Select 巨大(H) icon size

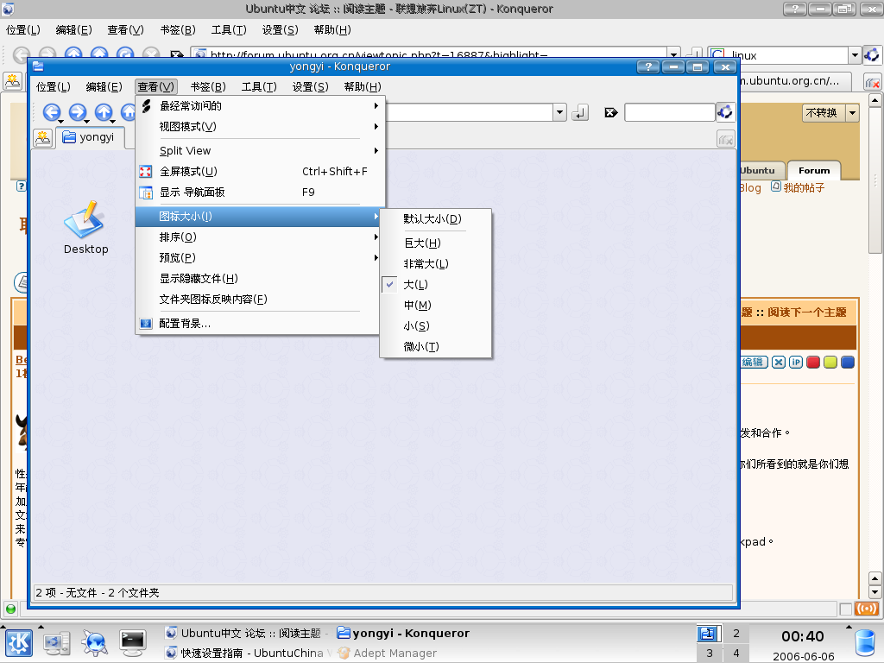pyautogui.click(x=436, y=243)
